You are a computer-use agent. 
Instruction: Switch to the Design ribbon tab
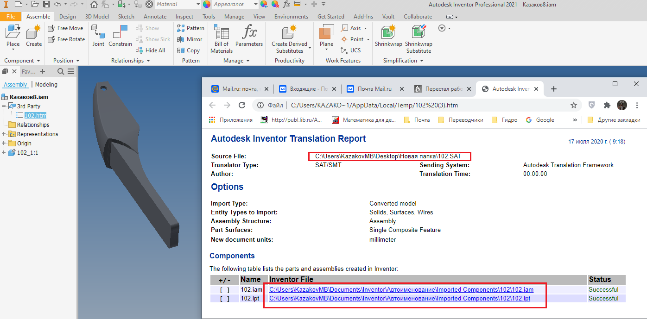point(68,17)
